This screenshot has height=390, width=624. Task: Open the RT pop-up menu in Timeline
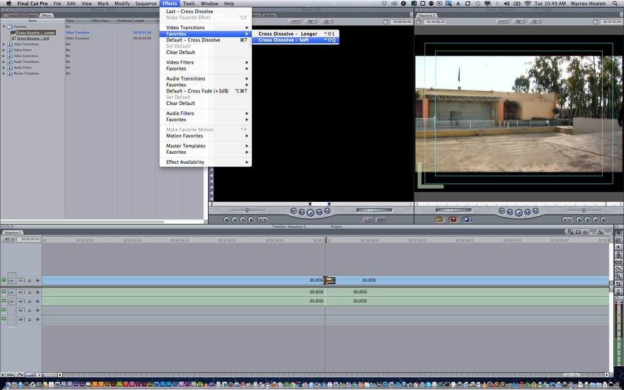[x=8, y=239]
